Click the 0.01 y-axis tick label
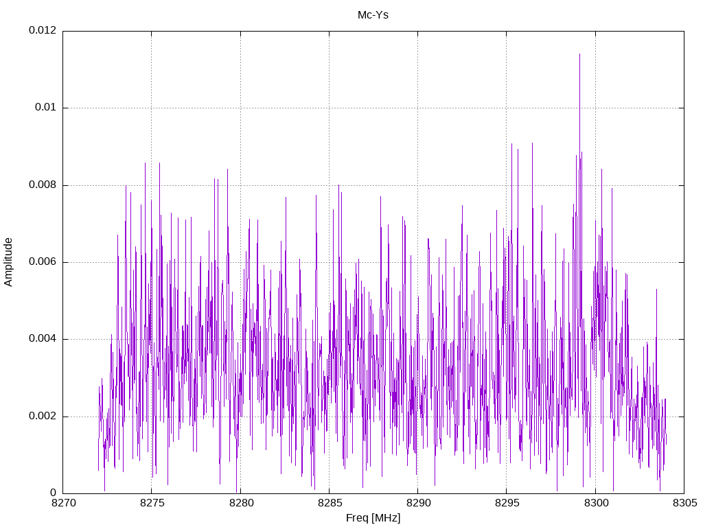The height and width of the screenshot is (527, 703). pos(46,107)
